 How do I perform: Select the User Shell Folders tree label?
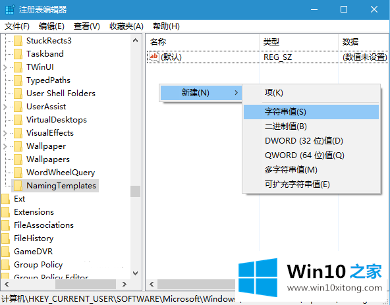pos(61,94)
